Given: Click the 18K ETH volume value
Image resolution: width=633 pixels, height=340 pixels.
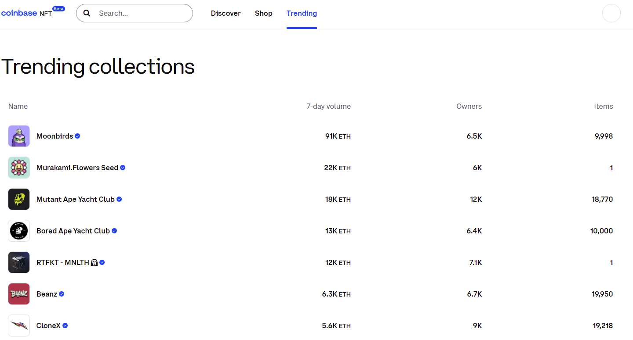Looking at the screenshot, I should pyautogui.click(x=338, y=199).
